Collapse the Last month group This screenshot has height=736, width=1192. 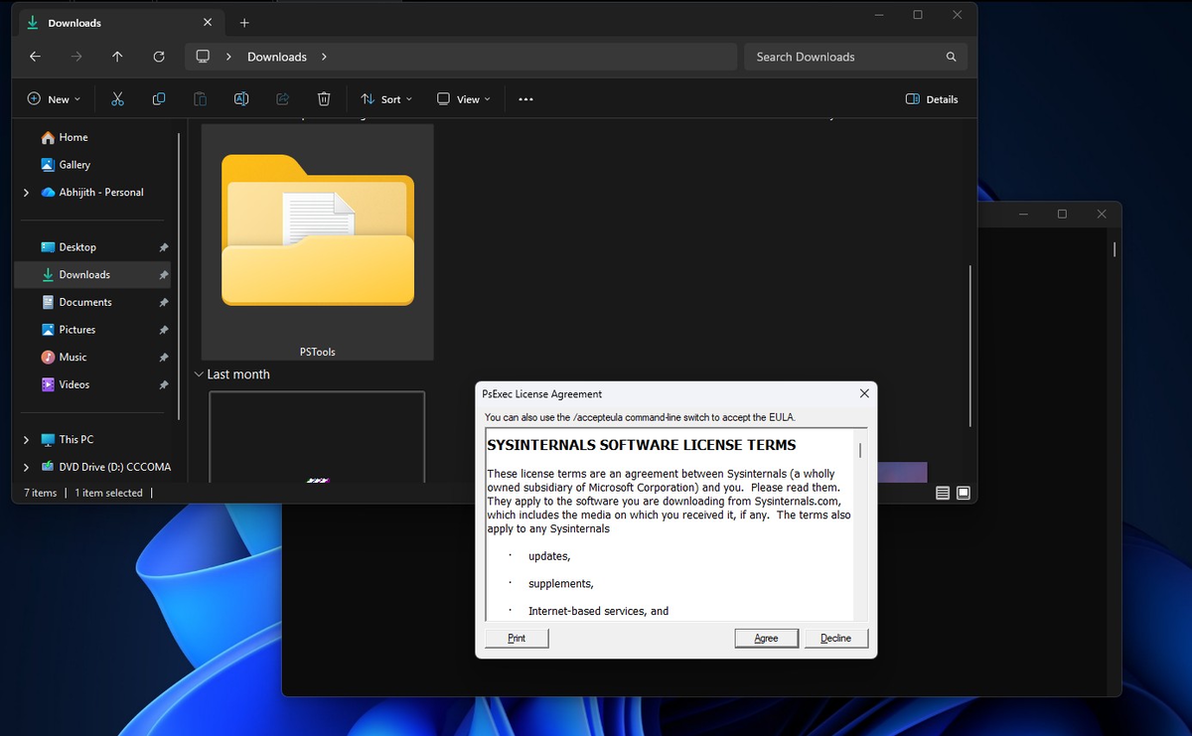[199, 374]
